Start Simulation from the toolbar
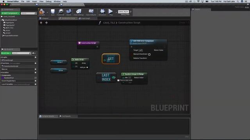The image size is (250, 140). coord(102,12)
